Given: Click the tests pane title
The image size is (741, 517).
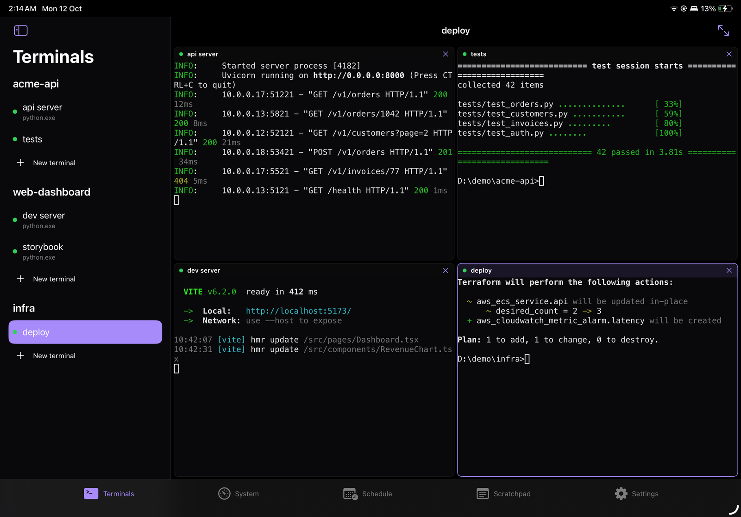Looking at the screenshot, I should pyautogui.click(x=478, y=54).
